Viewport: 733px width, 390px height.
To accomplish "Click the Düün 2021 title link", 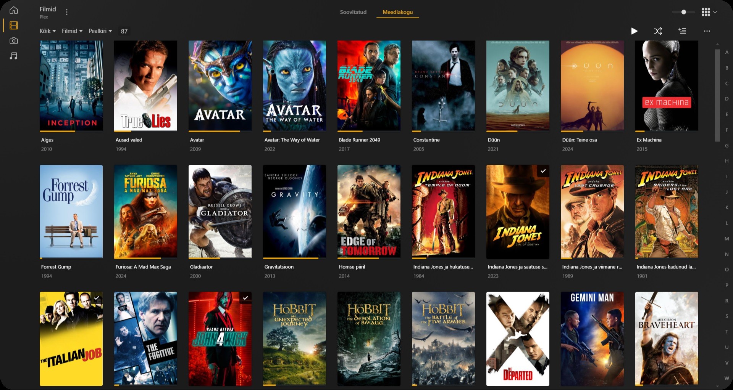I will 494,140.
